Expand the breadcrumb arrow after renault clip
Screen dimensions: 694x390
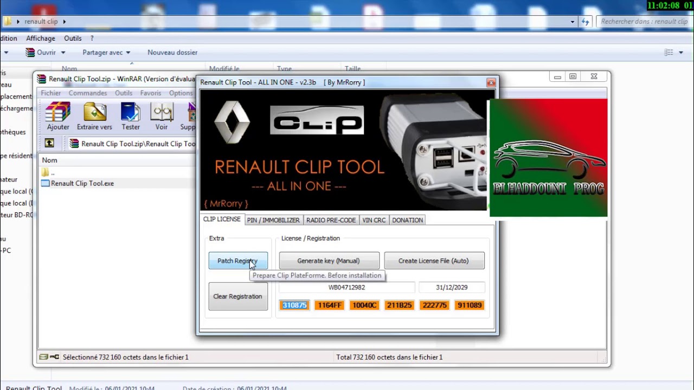coord(64,22)
